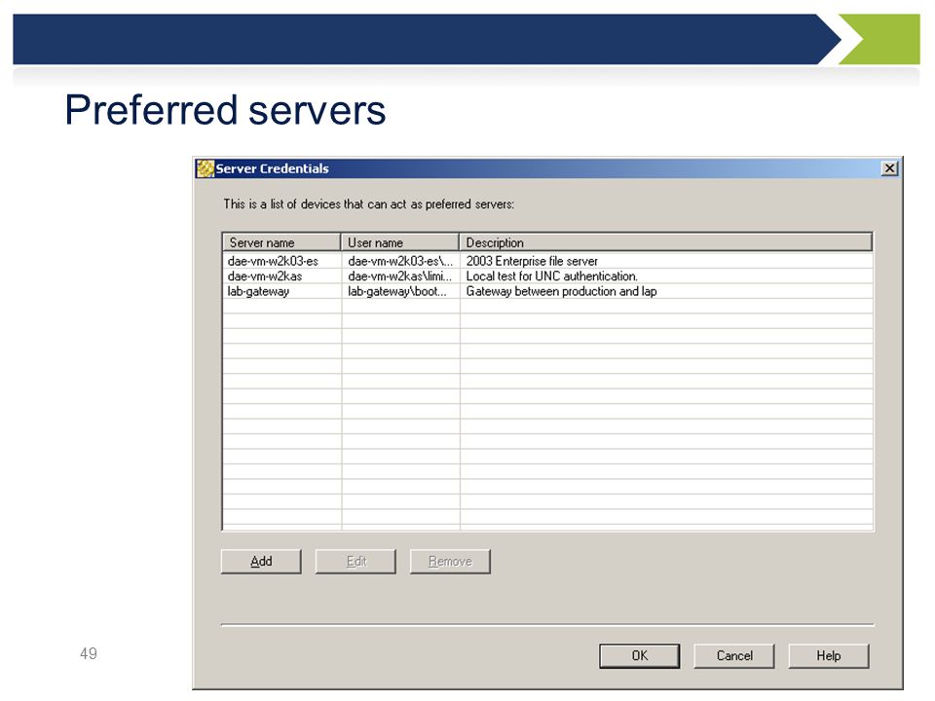The width and height of the screenshot is (935, 701).
Task: Confirm the dialog with OK
Action: pos(639,655)
